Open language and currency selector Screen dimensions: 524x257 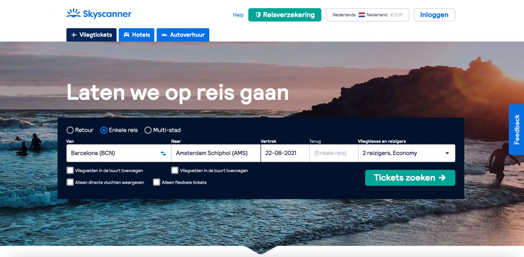pos(367,15)
